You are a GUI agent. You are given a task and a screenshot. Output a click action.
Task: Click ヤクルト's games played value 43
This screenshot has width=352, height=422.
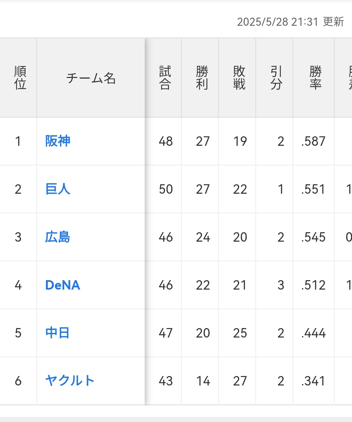tap(166, 381)
